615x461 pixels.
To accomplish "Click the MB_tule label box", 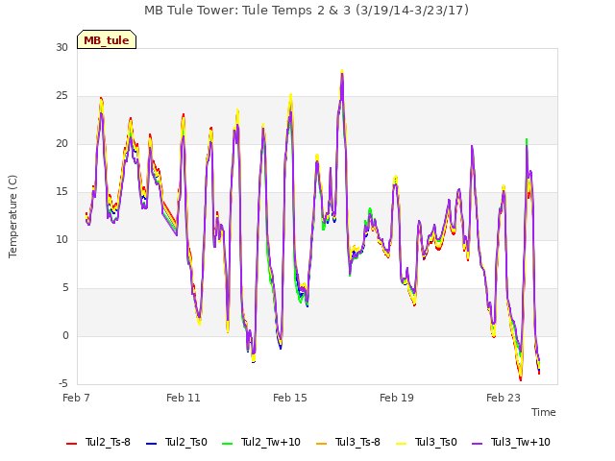I will [x=107, y=39].
